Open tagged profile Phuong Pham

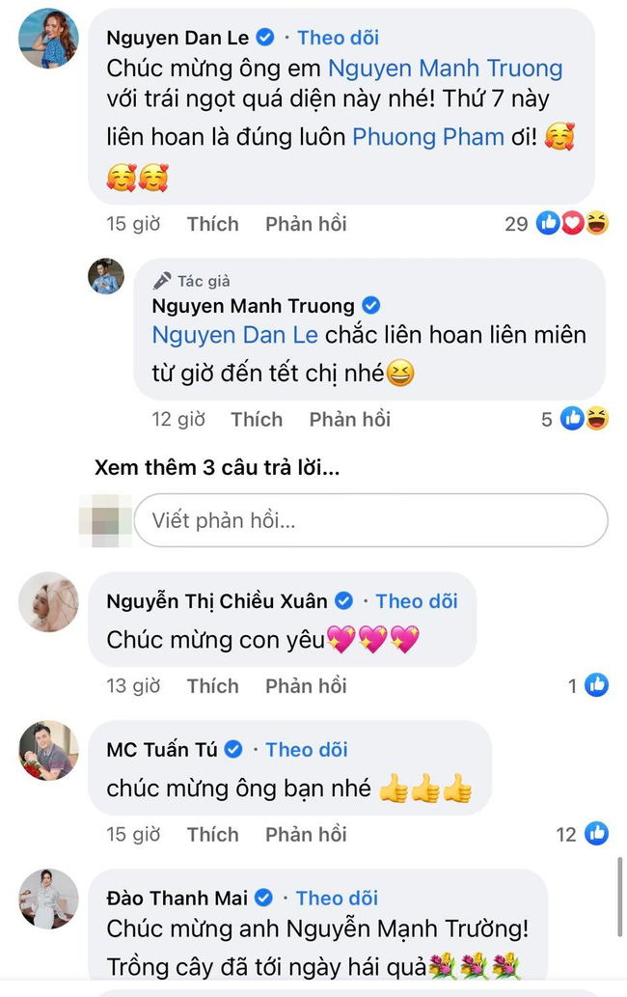(428, 137)
